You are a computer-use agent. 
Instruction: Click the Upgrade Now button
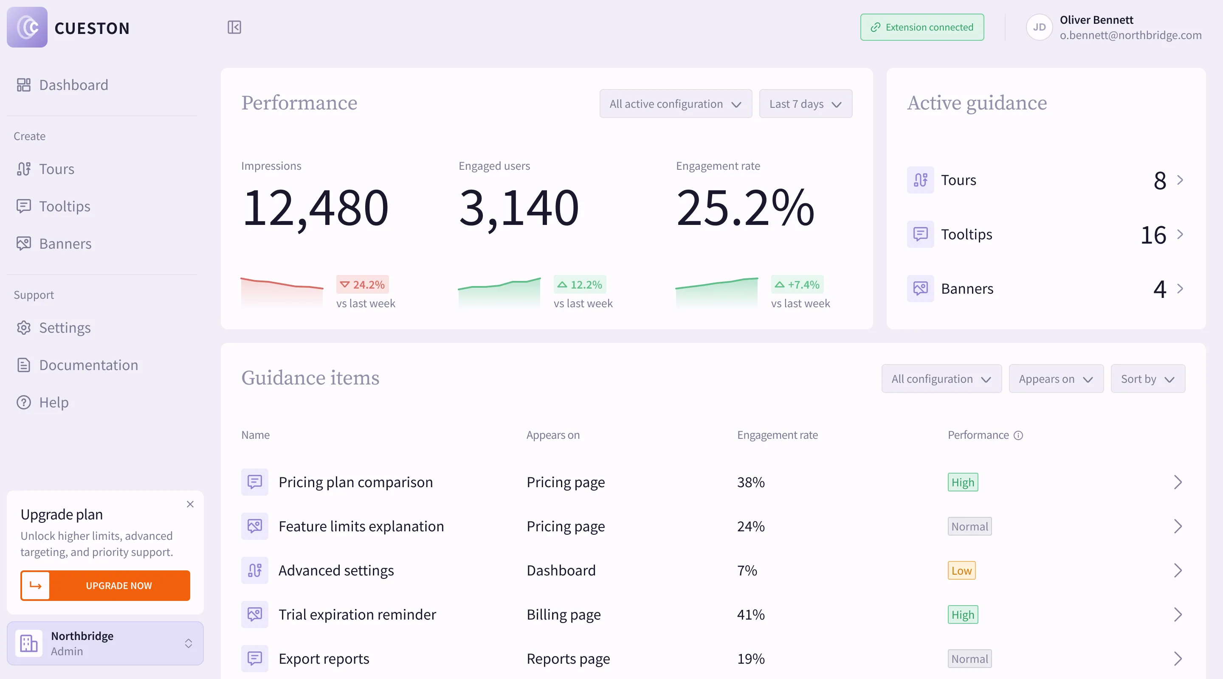[105, 586]
